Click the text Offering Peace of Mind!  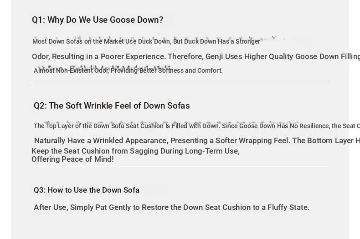72,159
